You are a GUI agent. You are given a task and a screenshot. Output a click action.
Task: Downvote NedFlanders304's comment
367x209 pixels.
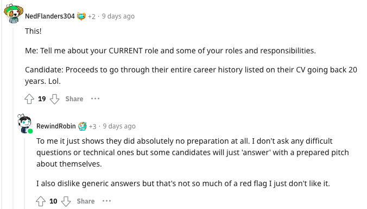pos(54,99)
